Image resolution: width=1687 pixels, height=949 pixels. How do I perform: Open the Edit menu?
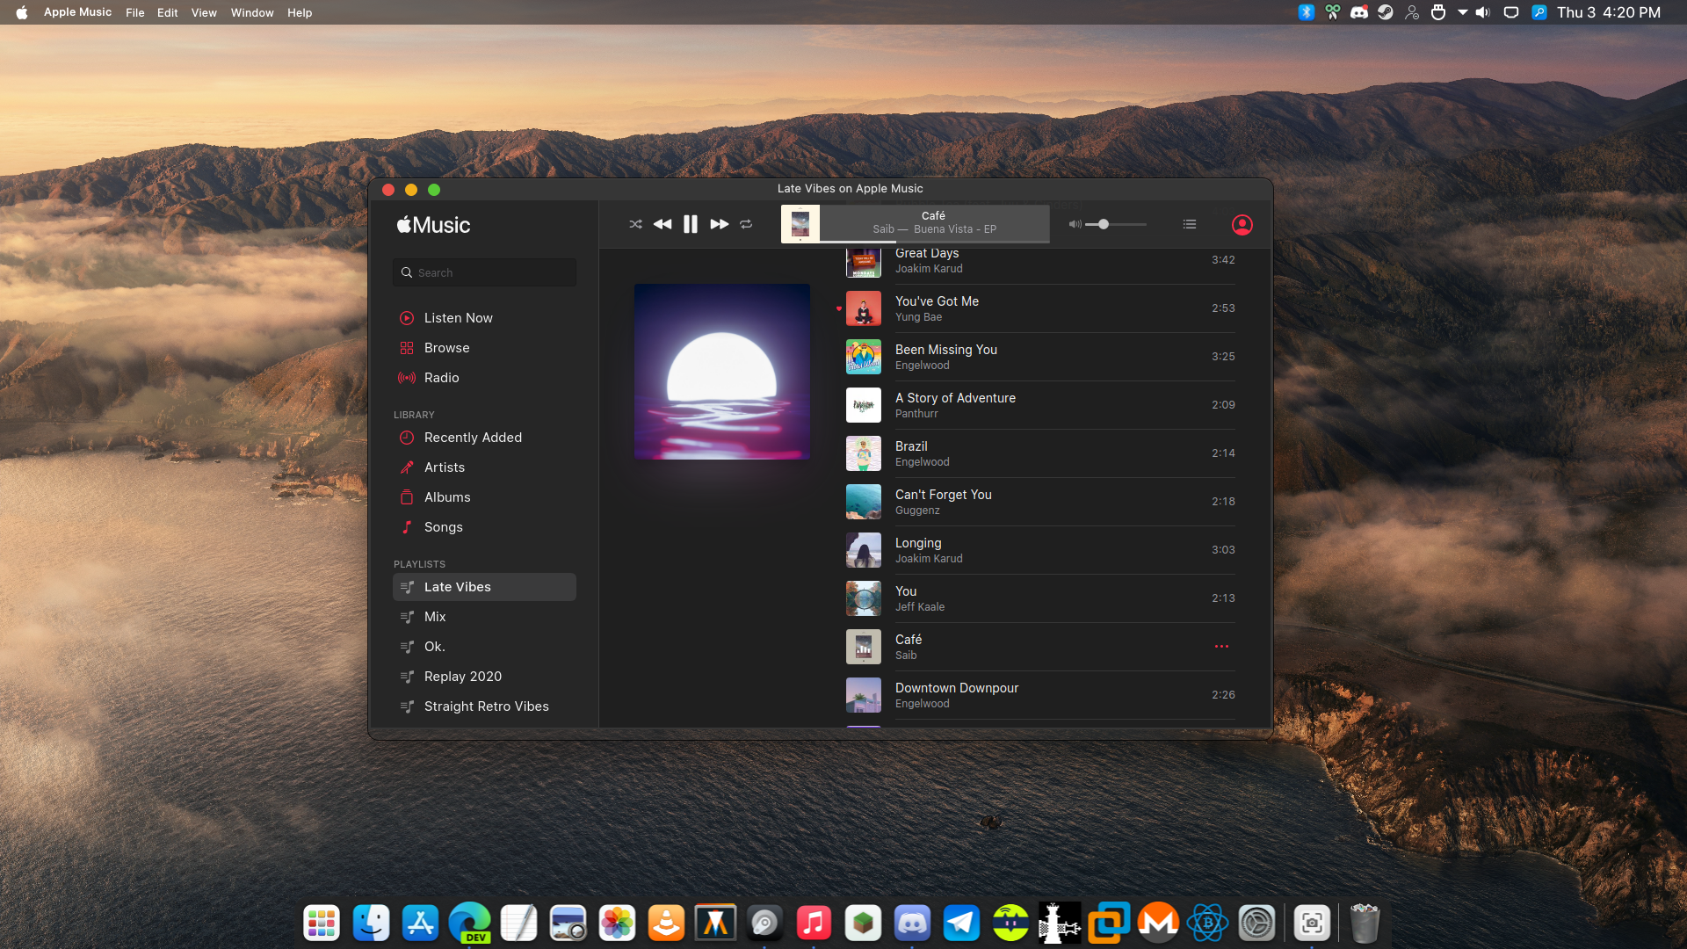point(167,12)
